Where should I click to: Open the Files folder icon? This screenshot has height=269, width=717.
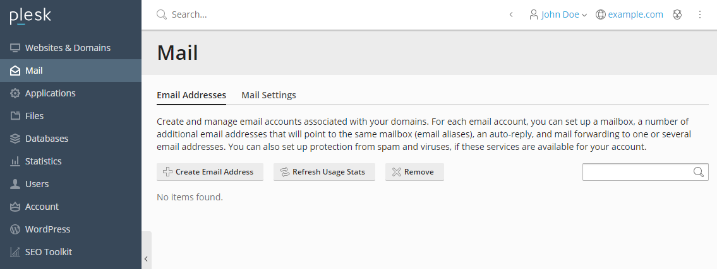[x=15, y=116]
